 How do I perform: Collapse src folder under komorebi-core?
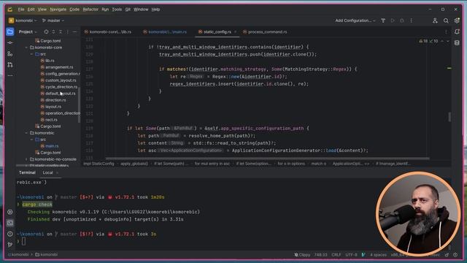(32, 54)
